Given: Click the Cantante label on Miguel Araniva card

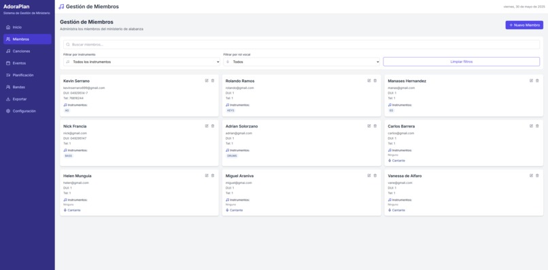Looking at the screenshot, I should pyautogui.click(x=236, y=210).
